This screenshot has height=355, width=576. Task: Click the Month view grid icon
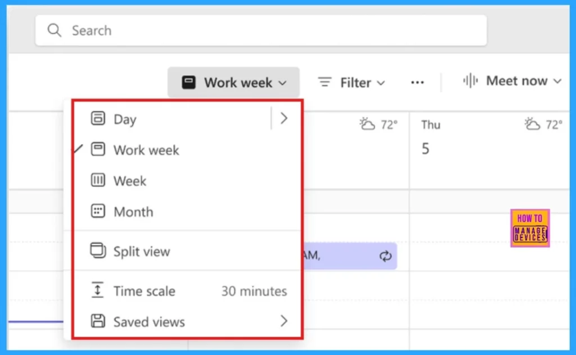point(98,211)
